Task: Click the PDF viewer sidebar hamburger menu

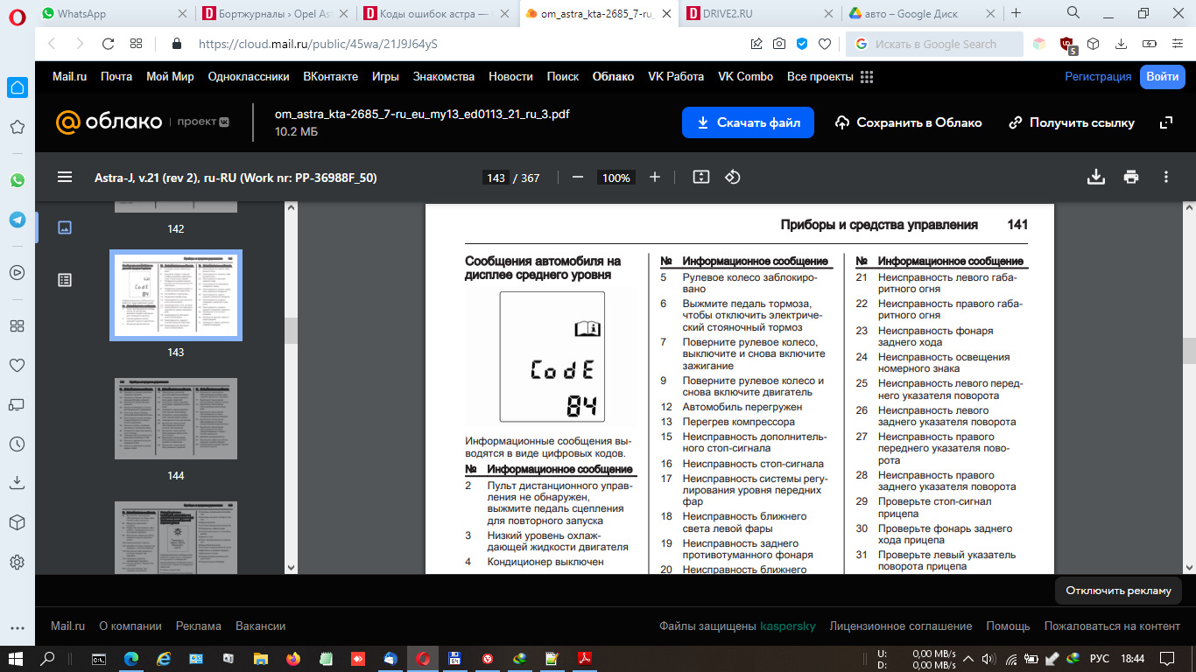Action: point(65,177)
